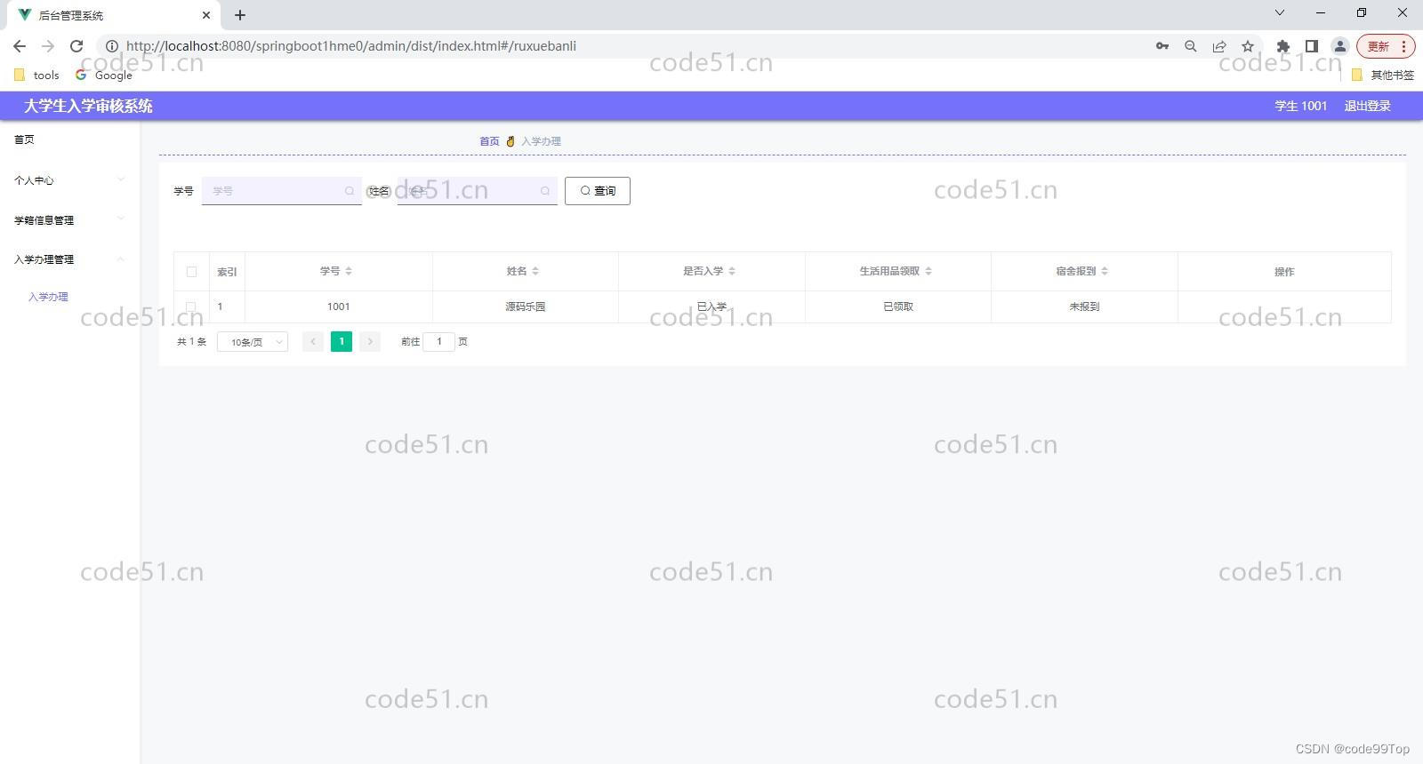Viewport: 1423px width, 764px height.
Task: Click the 已领取 cell
Action: (898, 306)
